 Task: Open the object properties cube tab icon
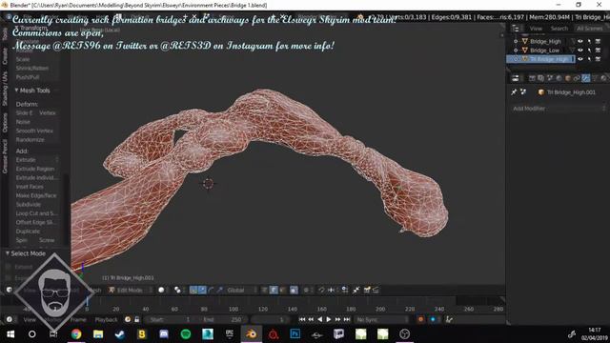pos(568,78)
